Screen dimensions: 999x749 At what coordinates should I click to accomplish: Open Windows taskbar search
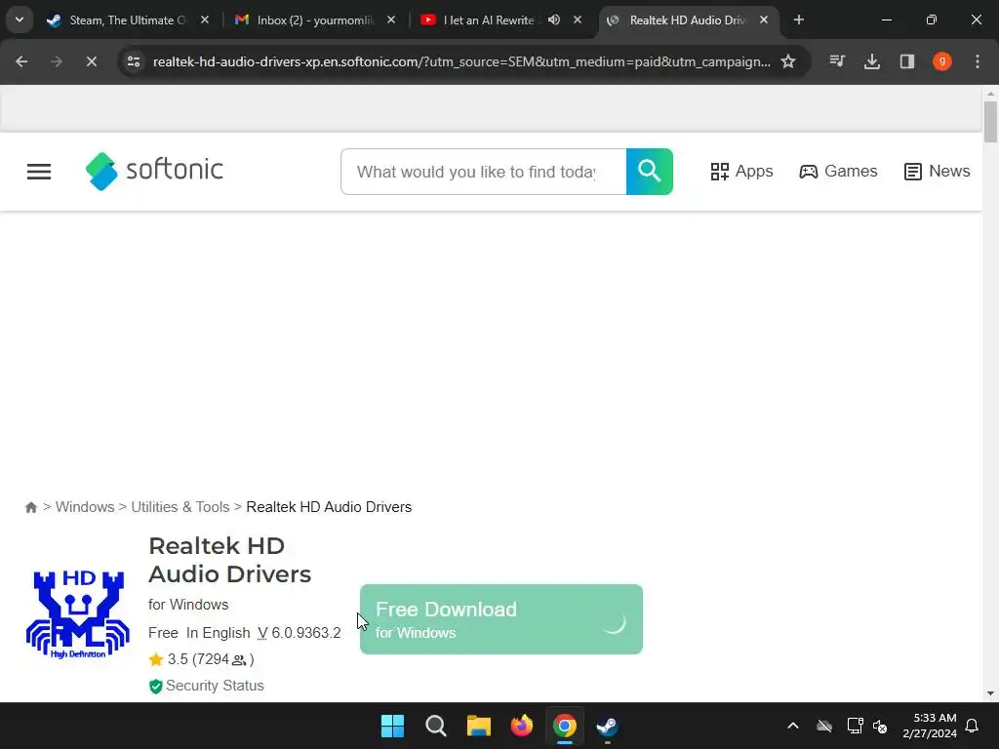[436, 726]
